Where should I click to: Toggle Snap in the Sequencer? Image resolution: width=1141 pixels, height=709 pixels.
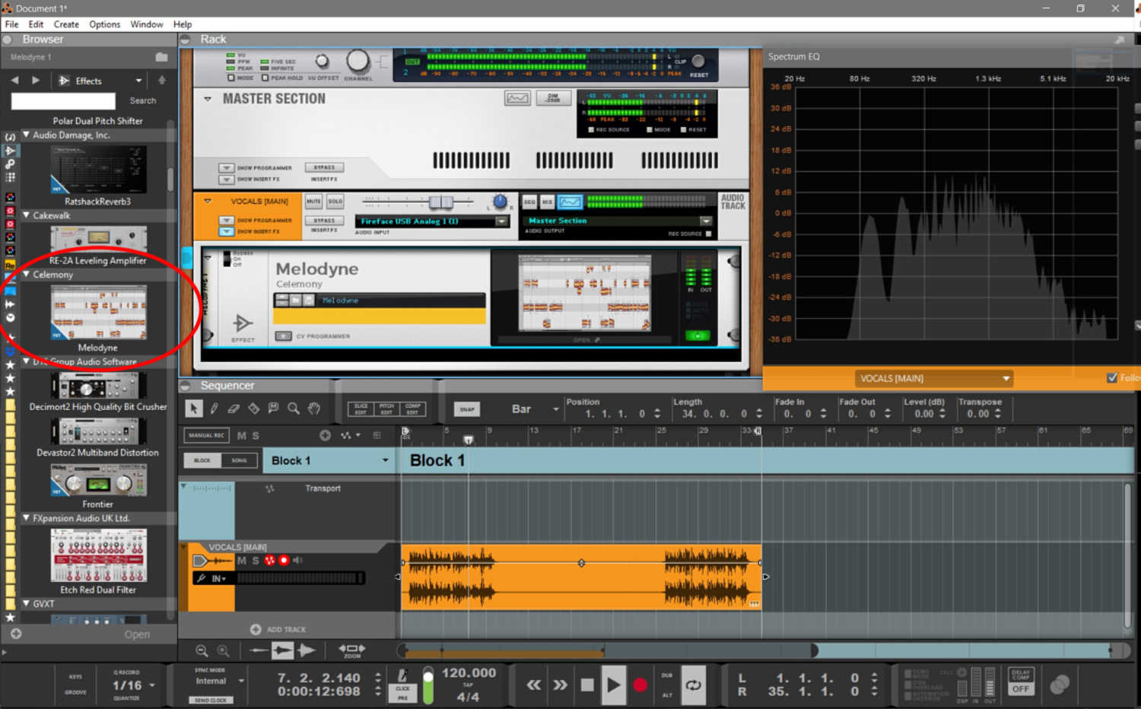[x=467, y=409]
